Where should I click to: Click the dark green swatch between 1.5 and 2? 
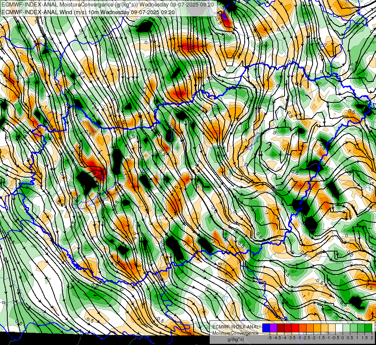(x=368, y=328)
